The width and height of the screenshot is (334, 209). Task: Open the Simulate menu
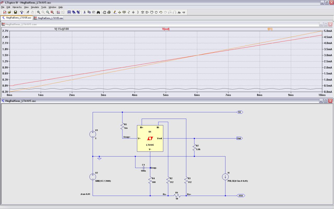point(35,7)
